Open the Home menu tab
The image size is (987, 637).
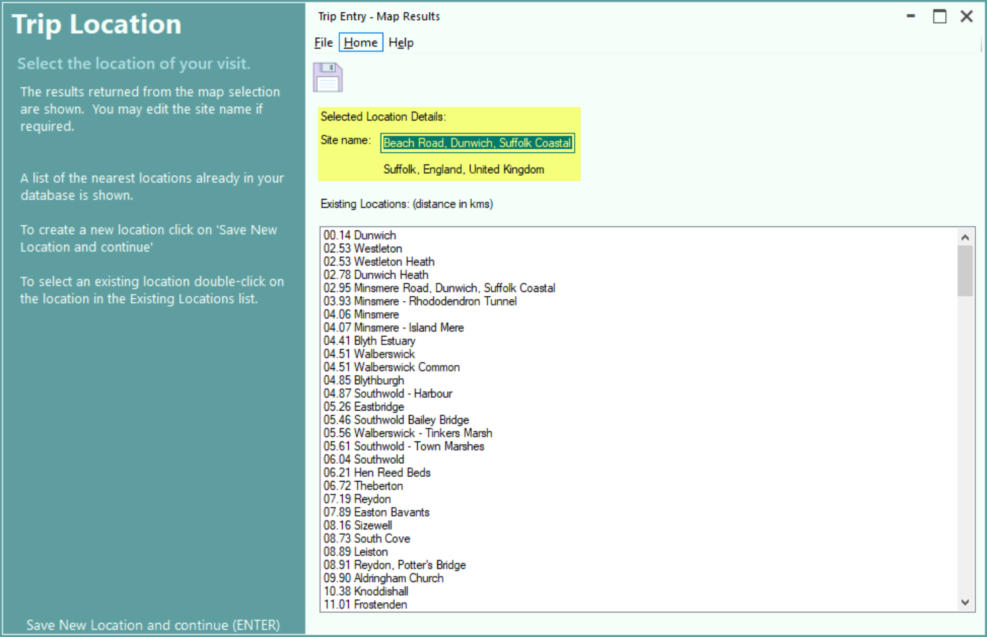tap(361, 43)
